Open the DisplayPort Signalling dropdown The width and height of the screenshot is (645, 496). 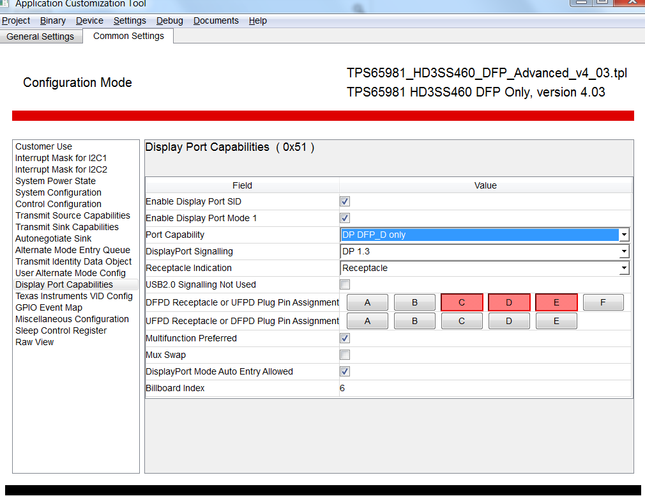pos(485,251)
